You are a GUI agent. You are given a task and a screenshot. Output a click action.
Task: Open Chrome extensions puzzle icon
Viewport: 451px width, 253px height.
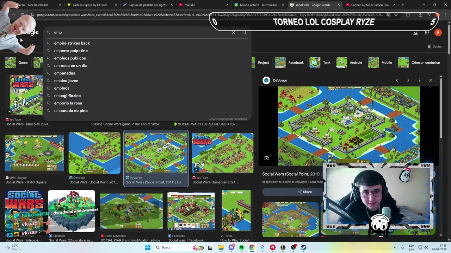(x=408, y=15)
